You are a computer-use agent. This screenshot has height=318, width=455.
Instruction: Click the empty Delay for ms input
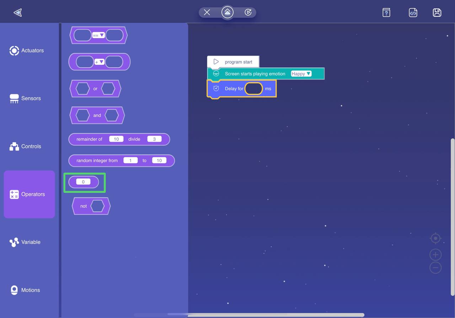pyautogui.click(x=254, y=89)
